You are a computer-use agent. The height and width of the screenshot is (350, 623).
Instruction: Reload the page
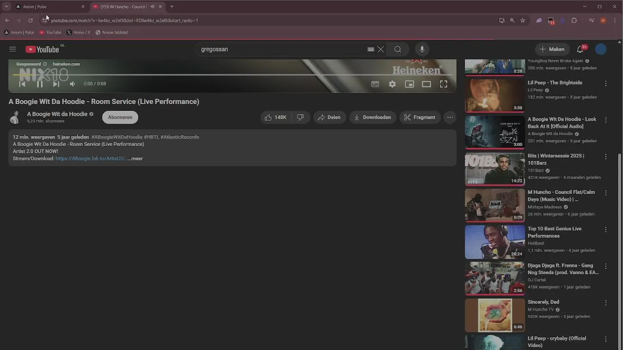[30, 20]
